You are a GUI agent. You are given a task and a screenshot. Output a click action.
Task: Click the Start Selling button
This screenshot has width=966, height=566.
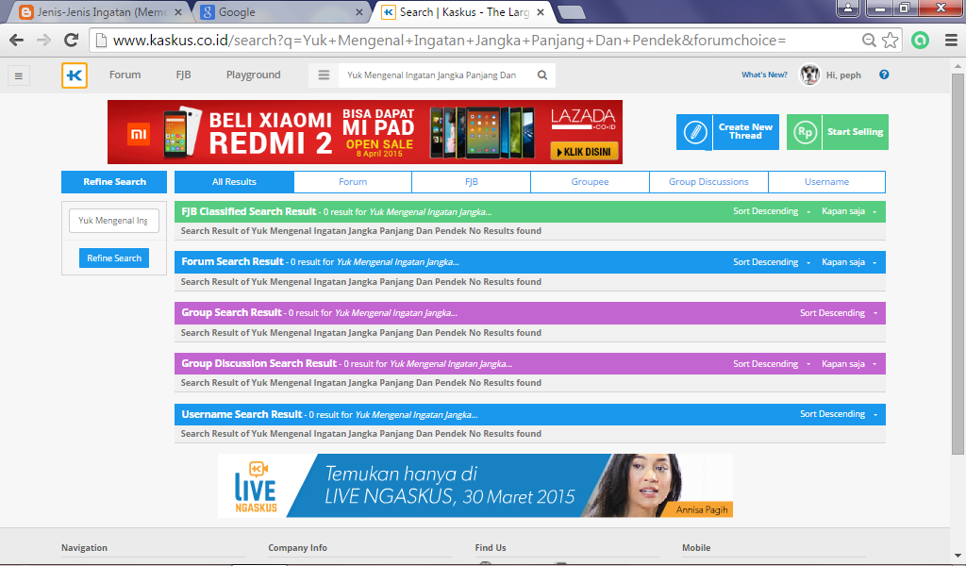(x=838, y=132)
